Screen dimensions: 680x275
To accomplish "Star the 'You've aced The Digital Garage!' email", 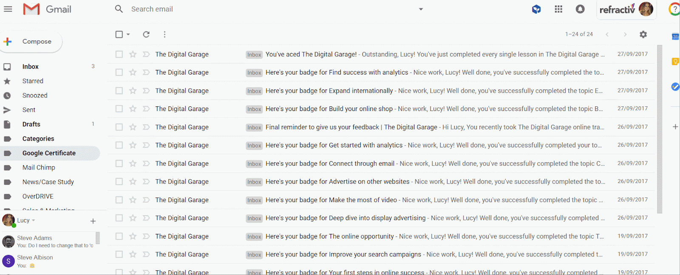I will 133,54.
